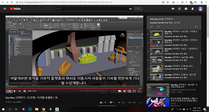Open the YouTube apps grid icon

coord(179,9)
